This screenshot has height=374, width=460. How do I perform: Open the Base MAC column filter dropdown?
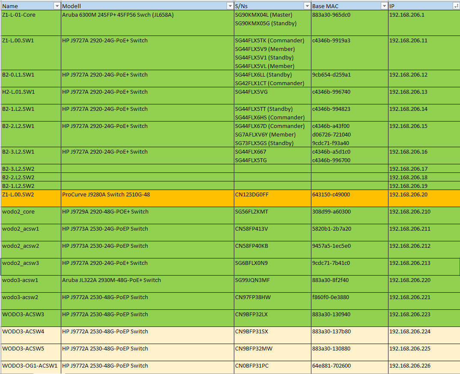pyautogui.click(x=384, y=6)
